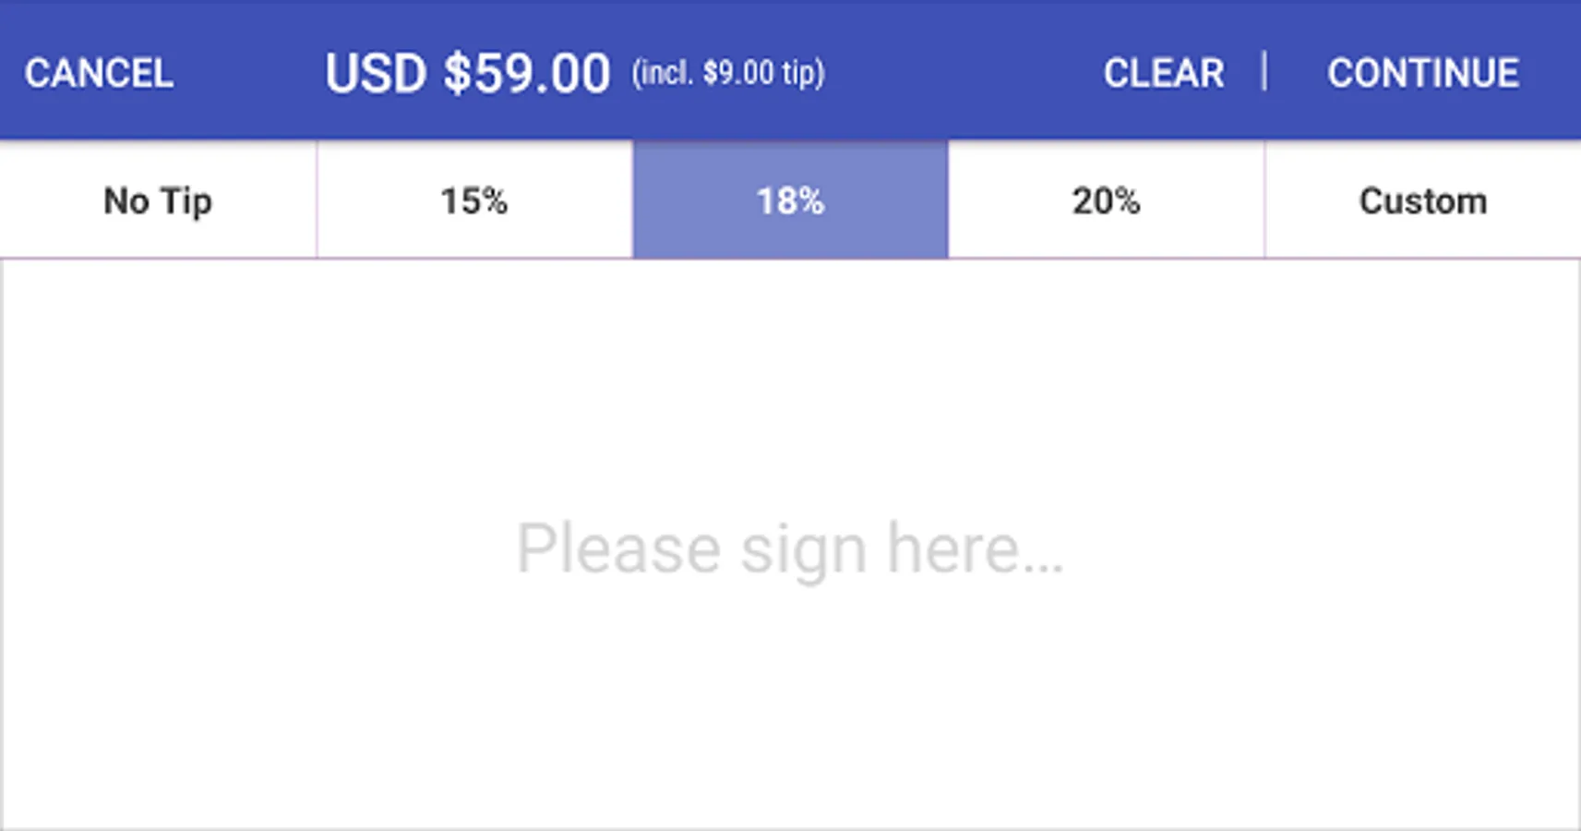Select the No Tip option

point(158,200)
